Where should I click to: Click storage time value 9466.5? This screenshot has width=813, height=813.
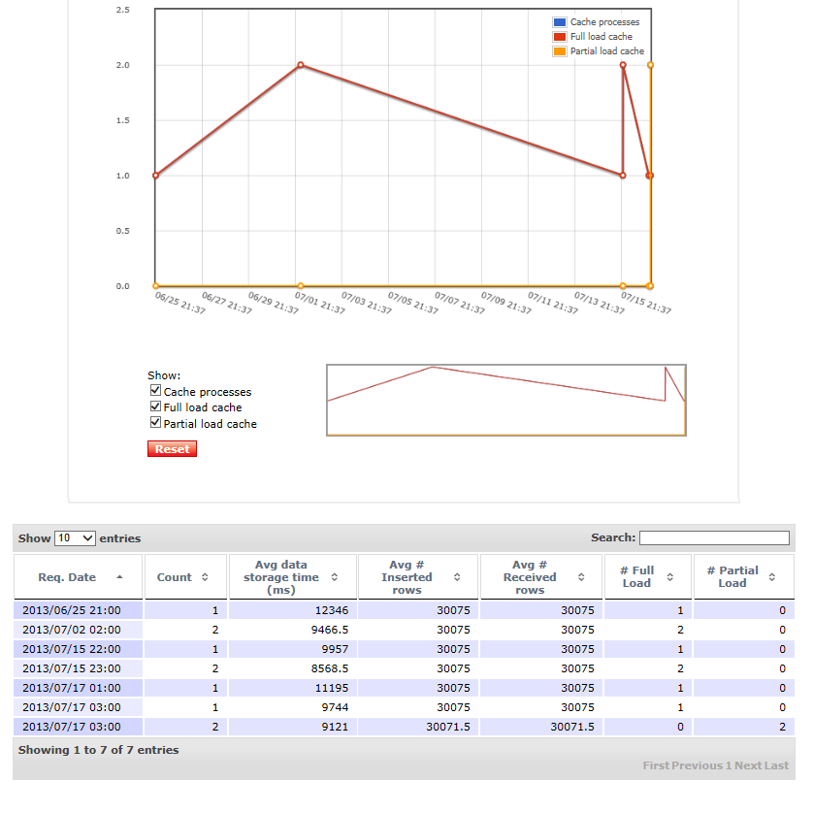[x=330, y=630]
